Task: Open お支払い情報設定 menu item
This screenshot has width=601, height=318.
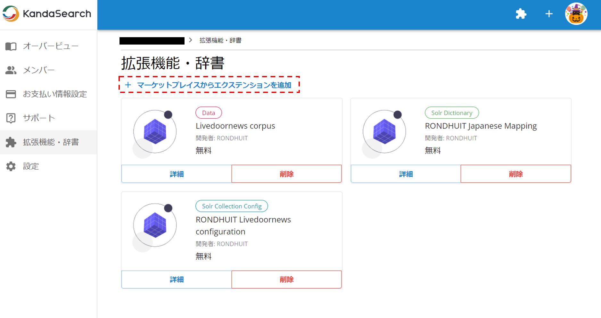Action: coord(48,94)
